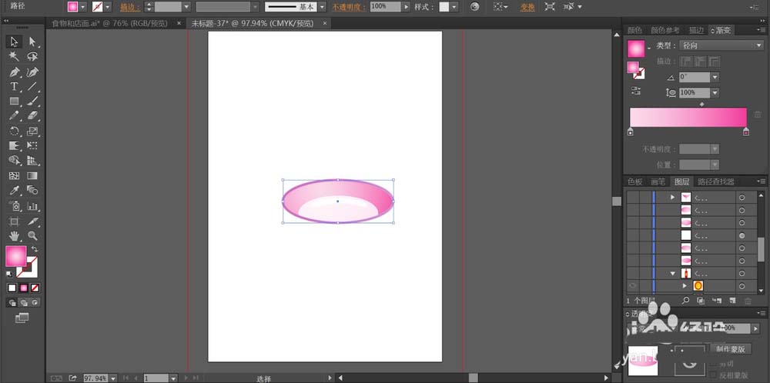Collapse the expanded bottle layer group
Image resolution: width=770 pixels, height=383 pixels.
pyautogui.click(x=673, y=273)
